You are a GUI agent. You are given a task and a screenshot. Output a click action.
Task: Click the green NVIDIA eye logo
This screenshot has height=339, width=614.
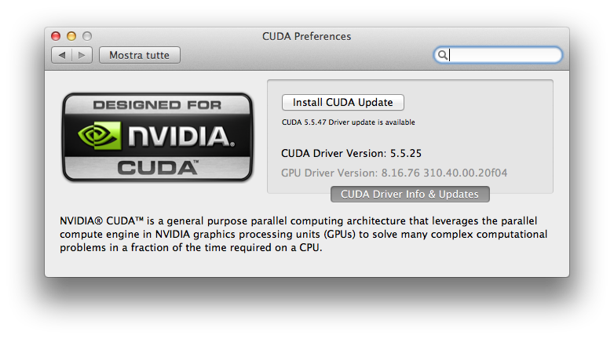tap(100, 136)
